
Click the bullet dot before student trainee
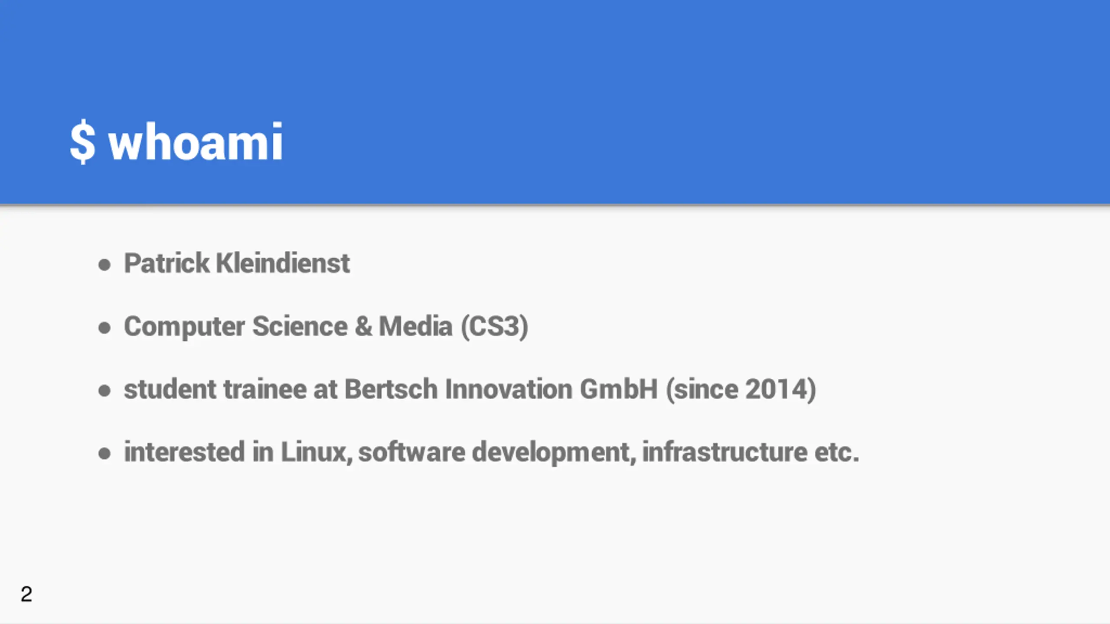click(x=104, y=390)
